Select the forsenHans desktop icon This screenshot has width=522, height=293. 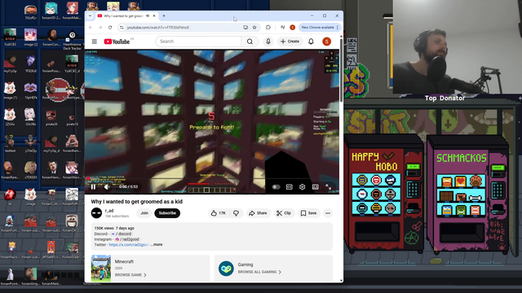click(51, 170)
